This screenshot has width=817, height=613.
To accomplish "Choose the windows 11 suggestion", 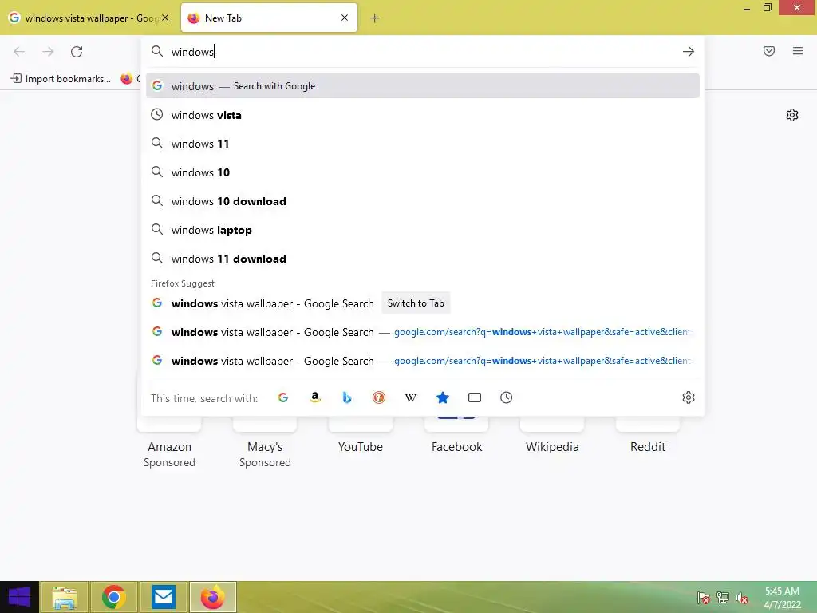I will pyautogui.click(x=423, y=144).
